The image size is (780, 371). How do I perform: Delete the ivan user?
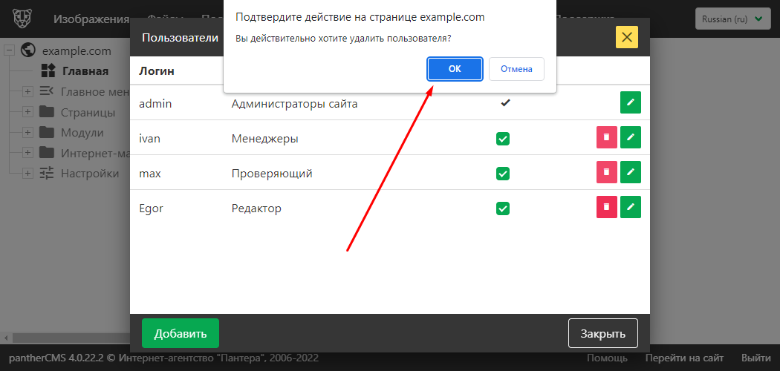(x=606, y=137)
